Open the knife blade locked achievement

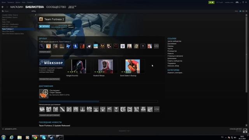[62, 109]
